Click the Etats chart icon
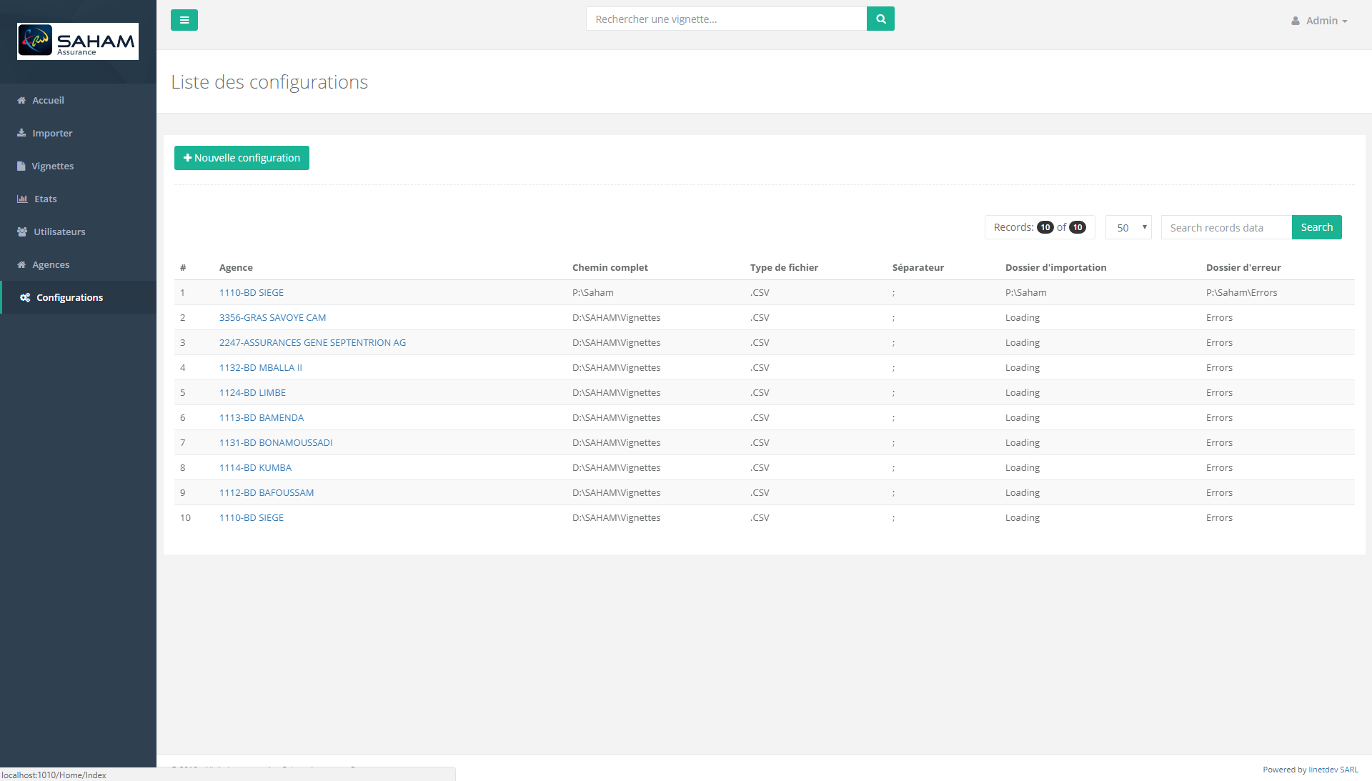 pyautogui.click(x=22, y=199)
